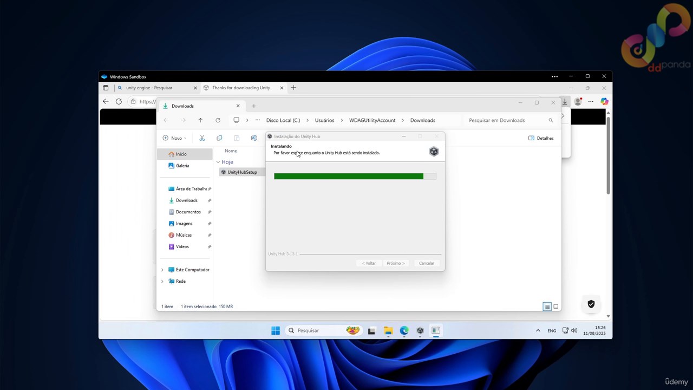Close the Downloads tab in Explorer

pyautogui.click(x=238, y=106)
